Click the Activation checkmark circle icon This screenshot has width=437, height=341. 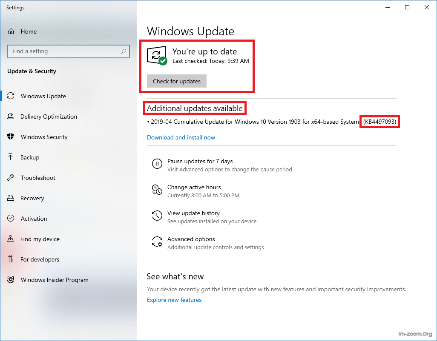(11, 219)
